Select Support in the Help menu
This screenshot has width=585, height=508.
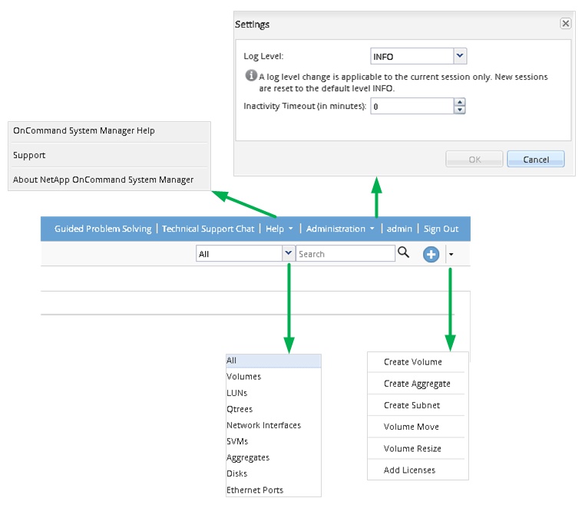[109, 155]
